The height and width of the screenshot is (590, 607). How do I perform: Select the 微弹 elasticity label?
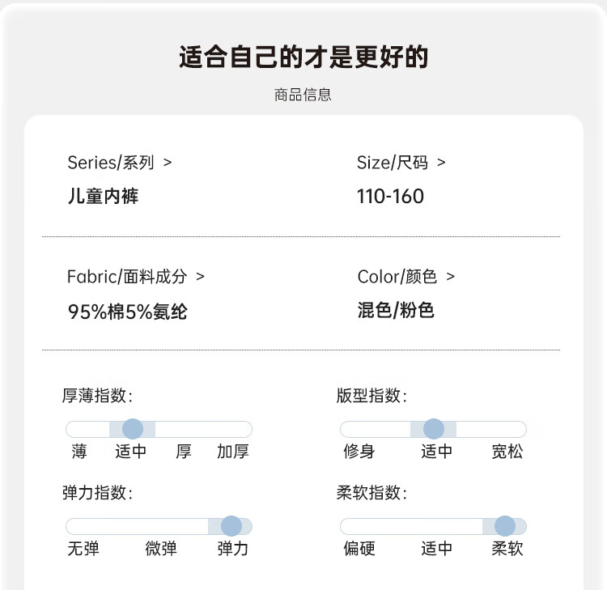tap(161, 549)
